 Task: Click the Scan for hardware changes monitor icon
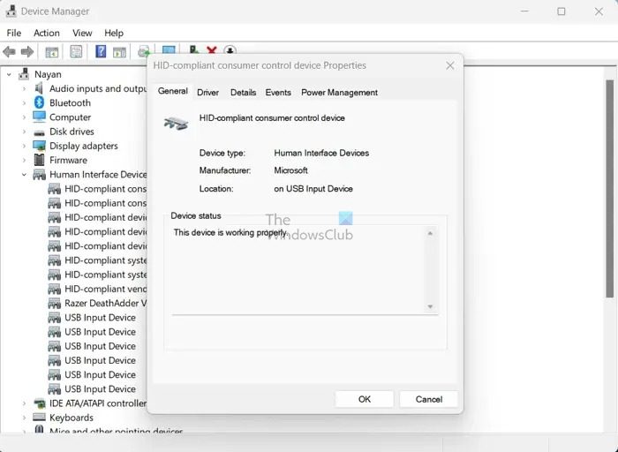(169, 50)
